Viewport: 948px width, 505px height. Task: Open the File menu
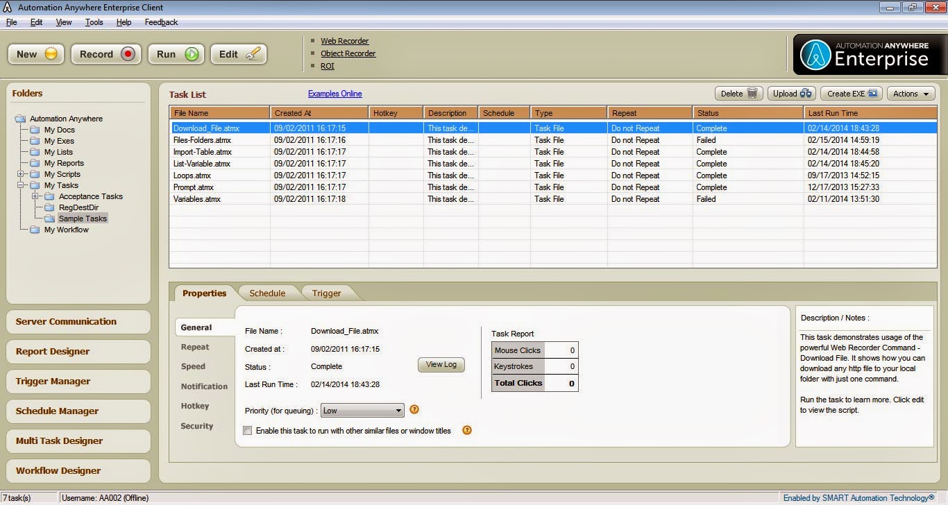(x=11, y=22)
